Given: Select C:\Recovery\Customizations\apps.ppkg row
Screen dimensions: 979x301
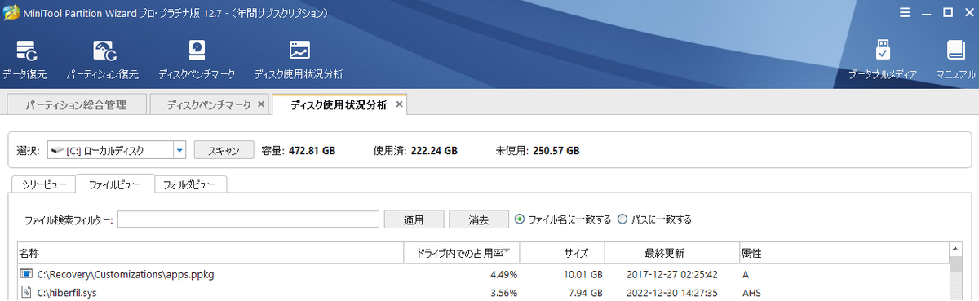Looking at the screenshot, I should tap(482, 275).
